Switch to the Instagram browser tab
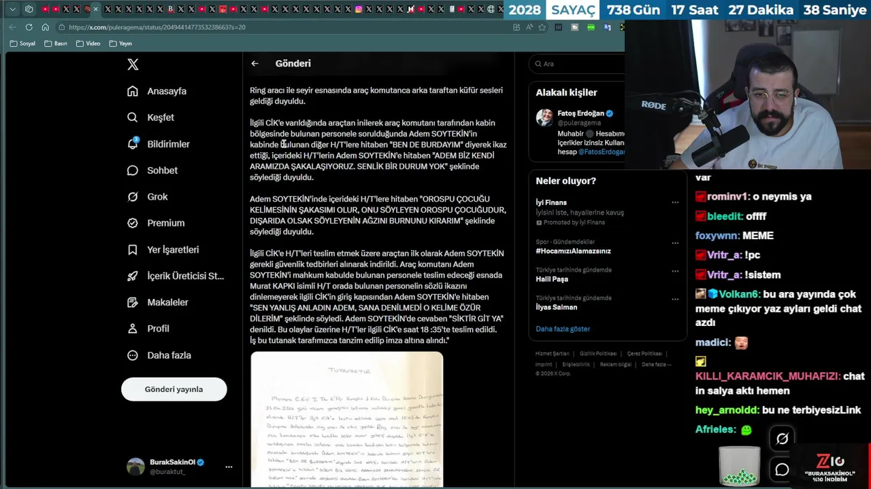871x489 pixels. click(x=359, y=10)
